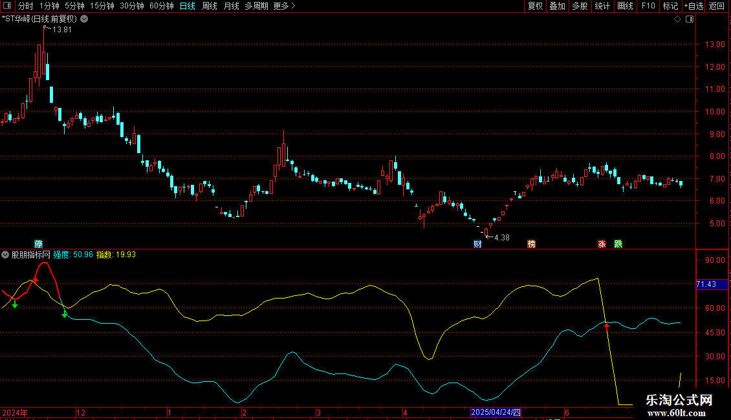The width and height of the screenshot is (731, 420).
Task: Click the 榜 ranking event marker
Action: 531,244
